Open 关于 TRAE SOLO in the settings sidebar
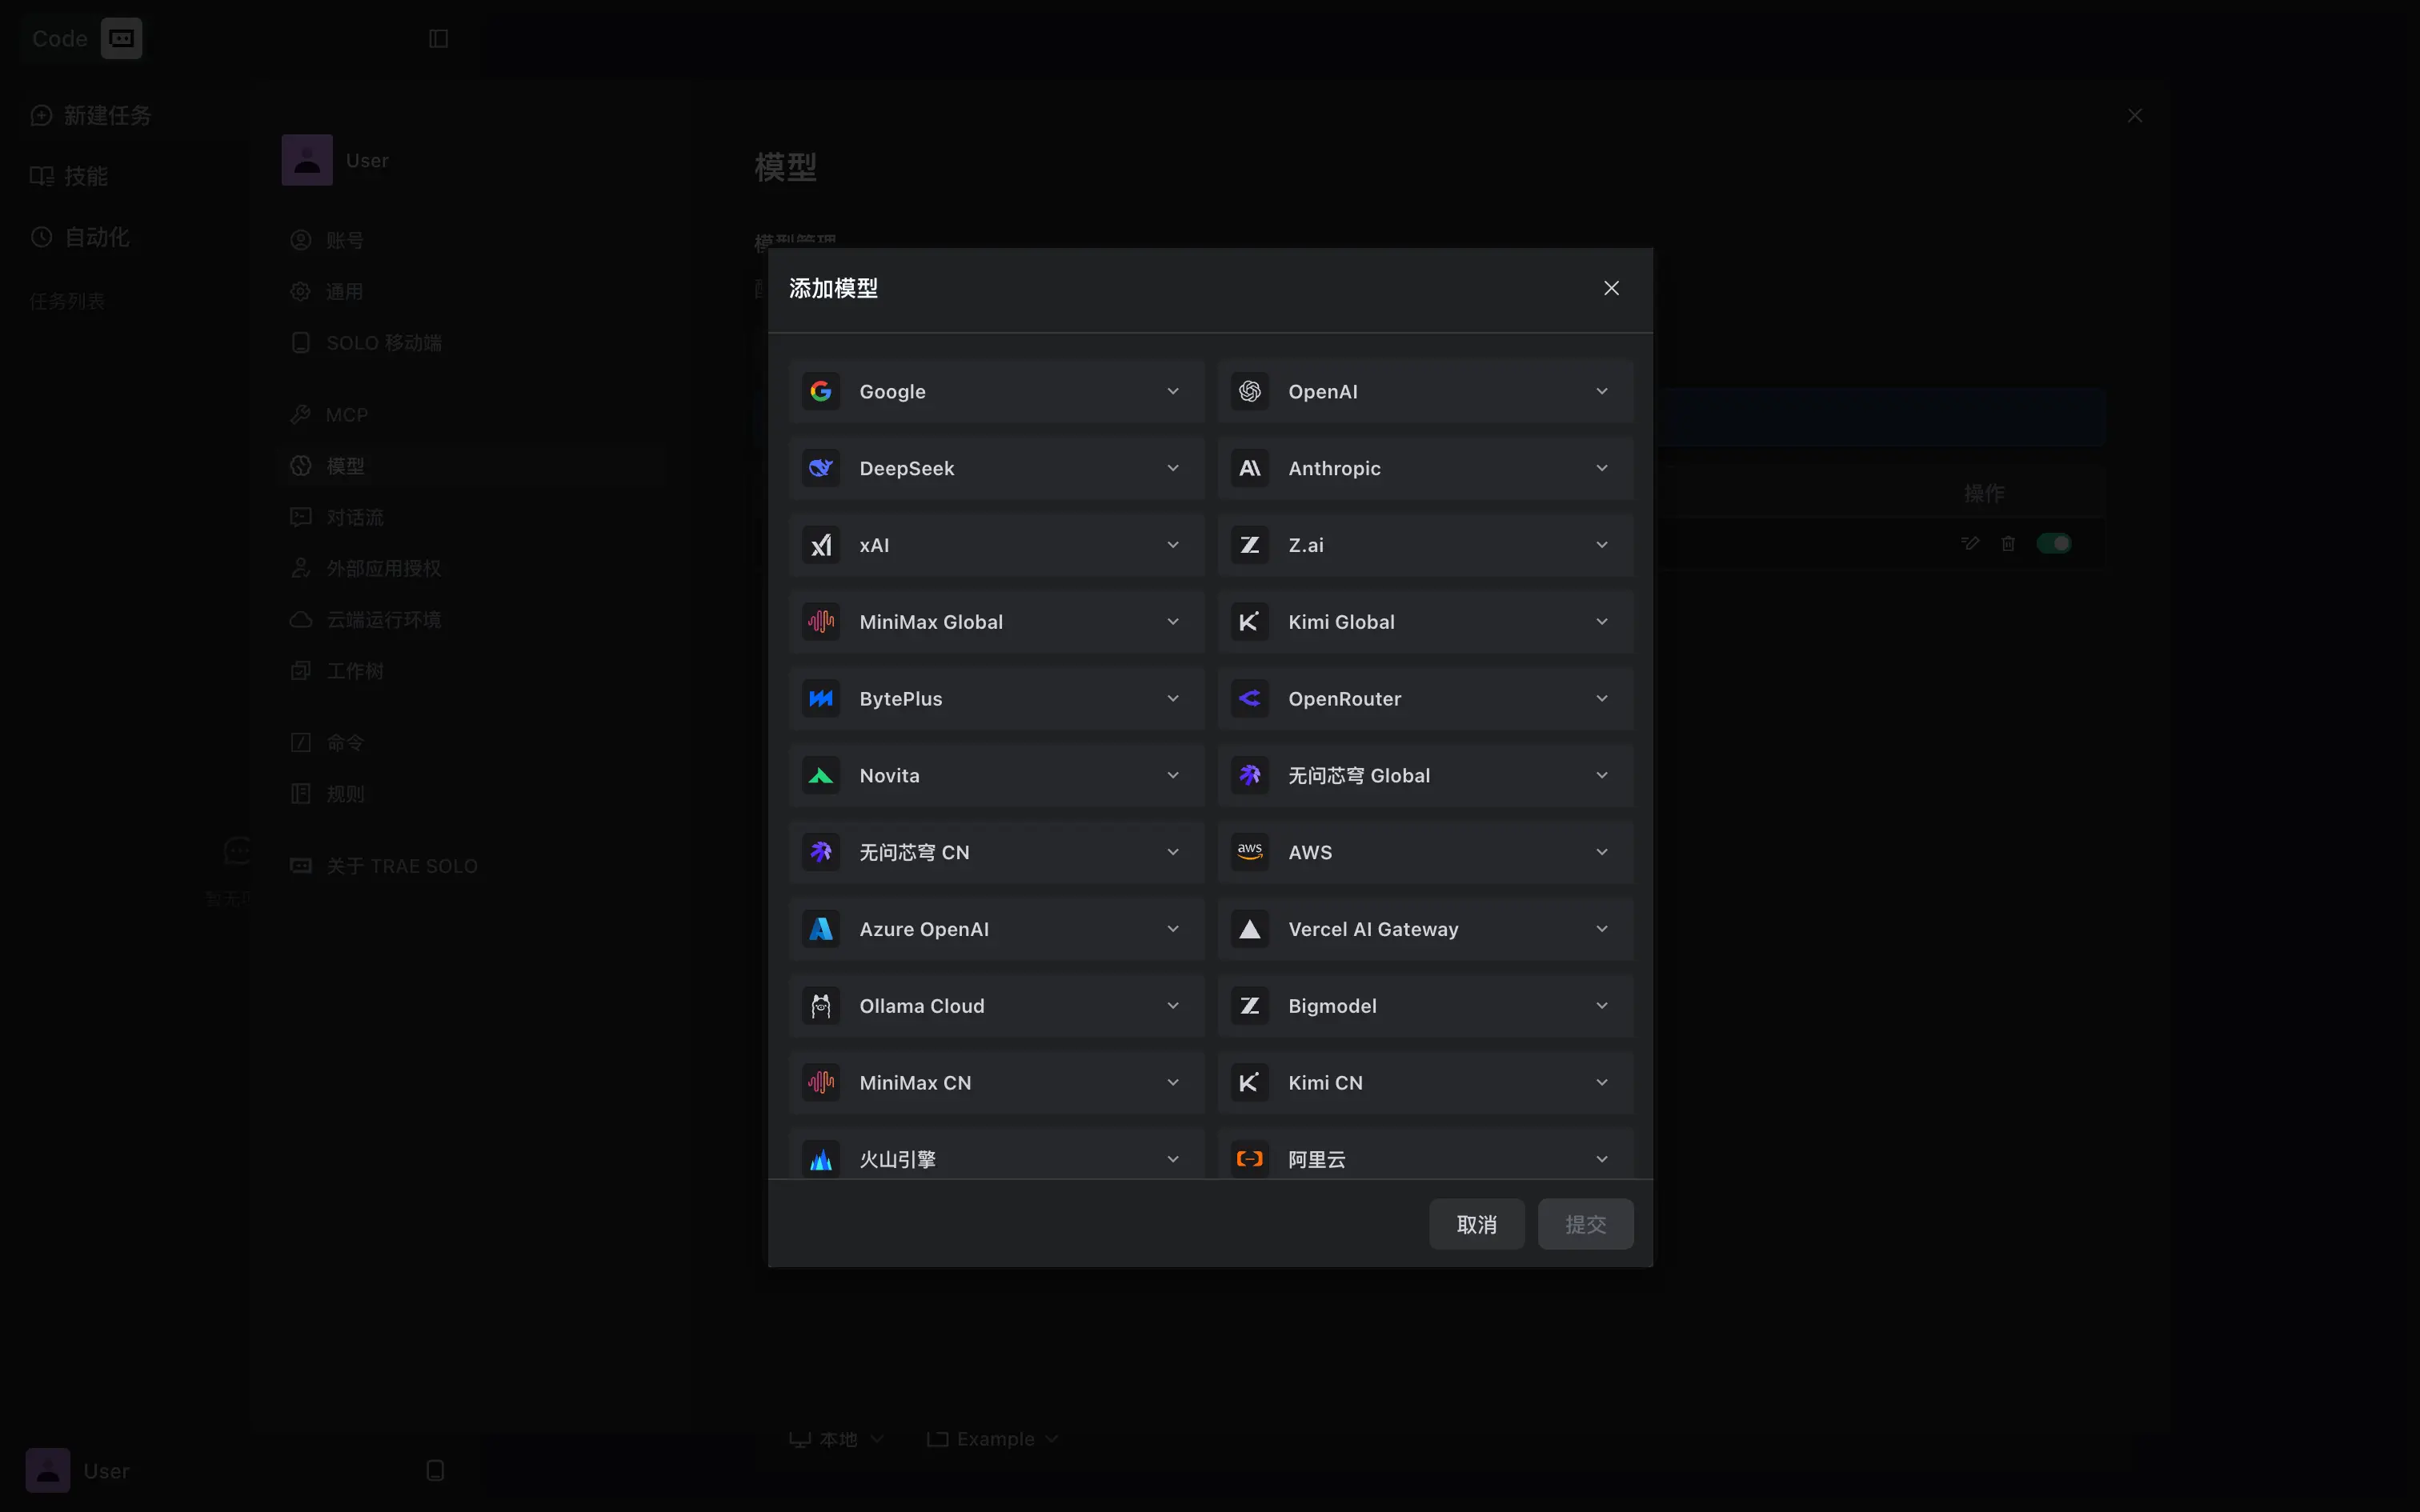This screenshot has width=2420, height=1512. (x=472, y=866)
